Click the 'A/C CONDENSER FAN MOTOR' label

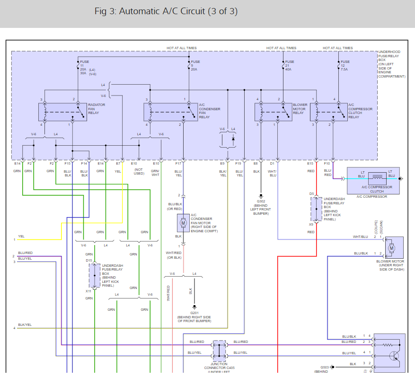click(x=204, y=223)
